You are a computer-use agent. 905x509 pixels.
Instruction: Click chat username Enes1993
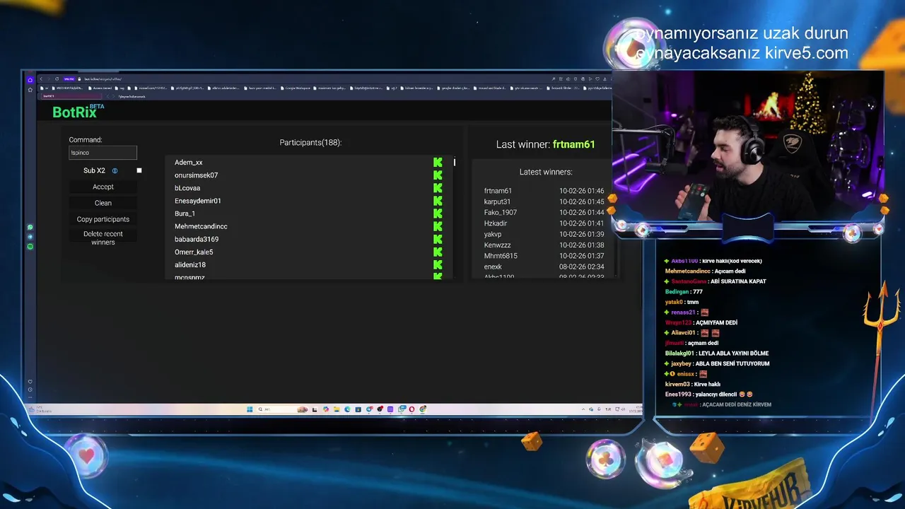coord(679,394)
